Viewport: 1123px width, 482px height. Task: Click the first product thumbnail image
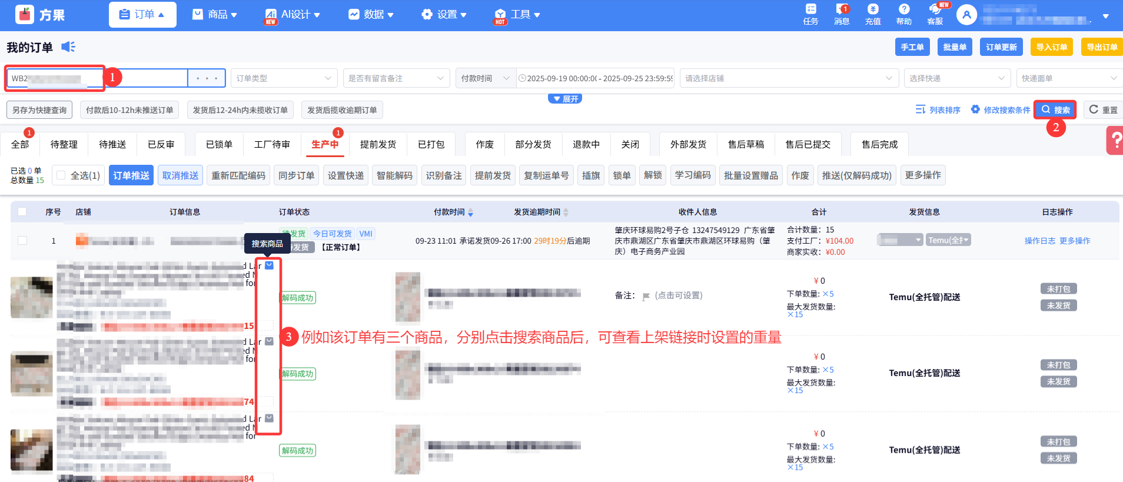point(32,298)
